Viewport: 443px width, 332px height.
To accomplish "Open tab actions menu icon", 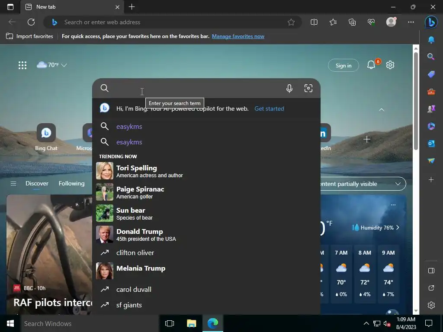I will click(x=10, y=7).
